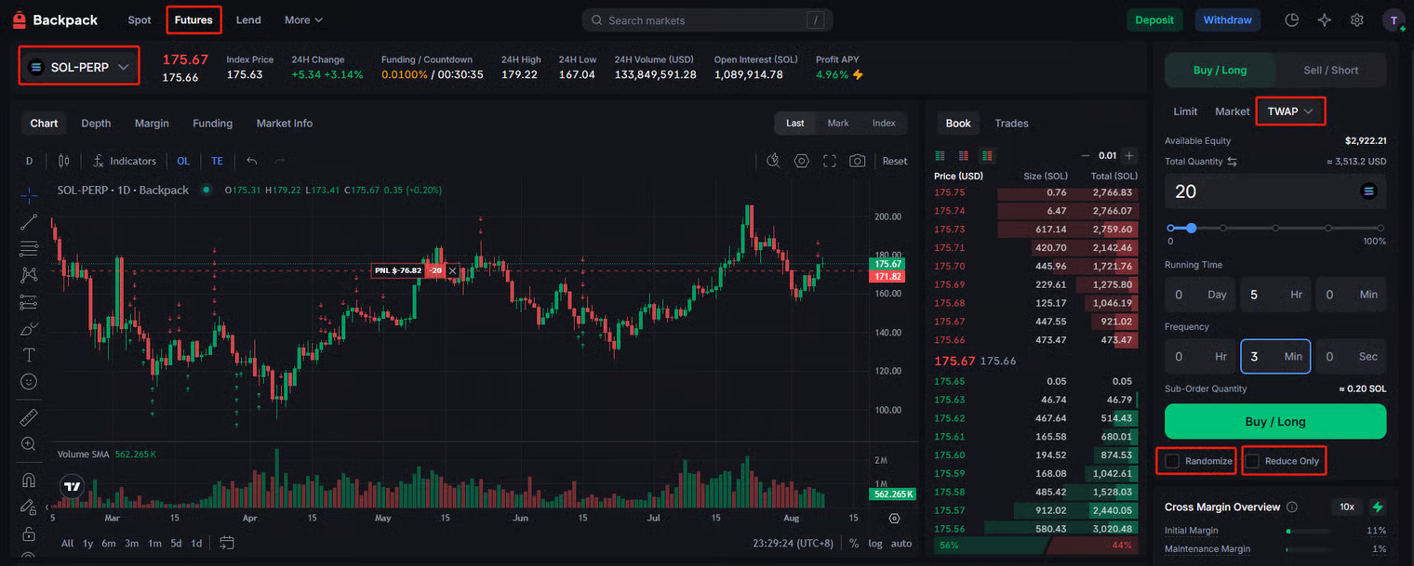Select the Text drawing tool
The height and width of the screenshot is (566, 1414).
pyautogui.click(x=29, y=355)
